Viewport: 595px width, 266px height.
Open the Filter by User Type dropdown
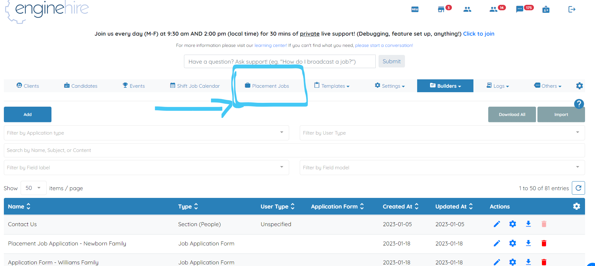(x=442, y=133)
